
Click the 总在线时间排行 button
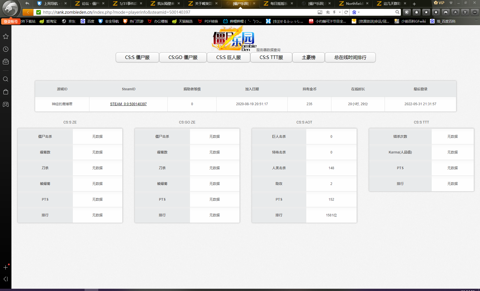pyautogui.click(x=350, y=57)
